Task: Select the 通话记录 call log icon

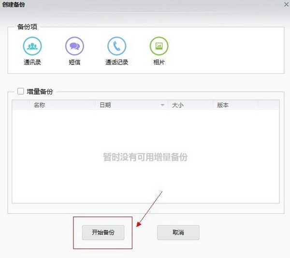Action: point(116,46)
